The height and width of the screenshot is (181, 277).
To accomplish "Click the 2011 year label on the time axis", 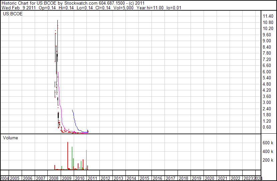I will pos(92,178).
